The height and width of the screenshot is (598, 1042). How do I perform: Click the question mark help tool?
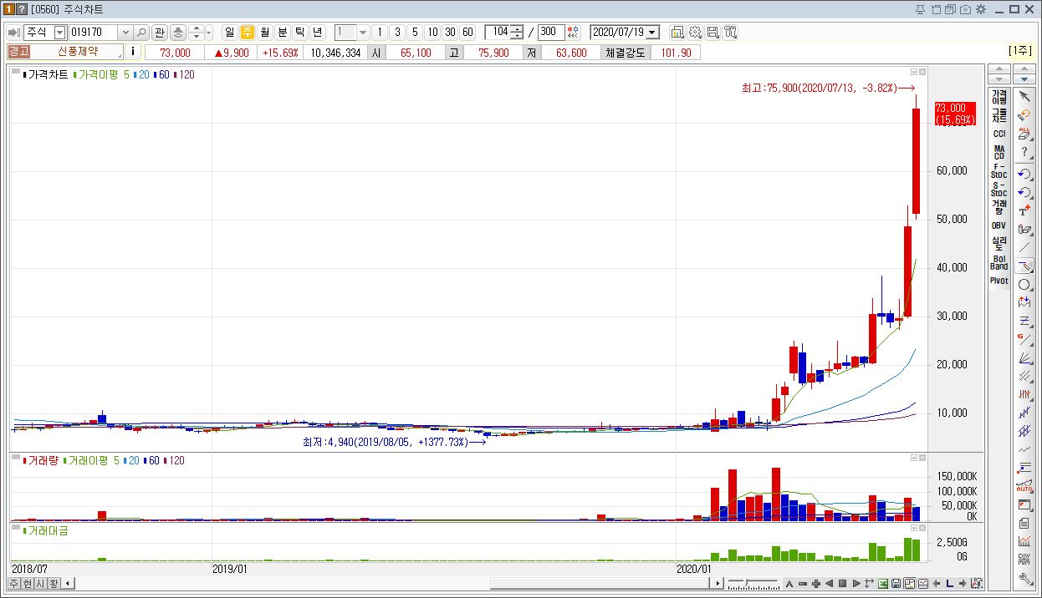(x=1024, y=153)
